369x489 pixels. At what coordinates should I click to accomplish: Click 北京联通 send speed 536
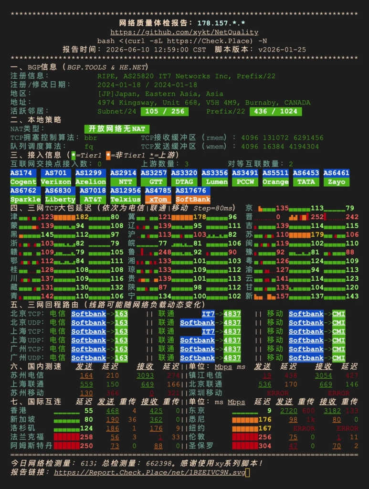pyautogui.click(x=265, y=384)
